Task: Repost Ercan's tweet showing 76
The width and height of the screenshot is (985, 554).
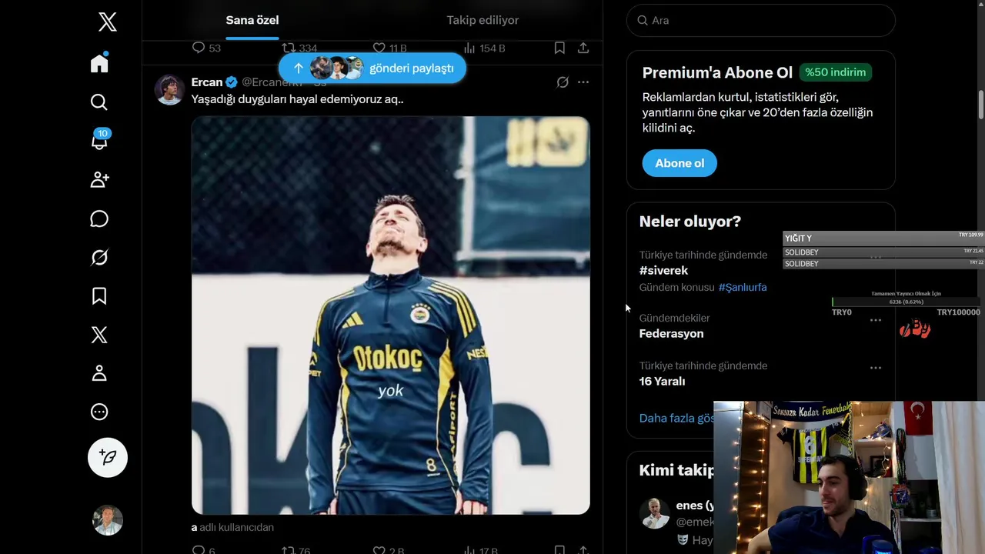Action: click(x=295, y=549)
